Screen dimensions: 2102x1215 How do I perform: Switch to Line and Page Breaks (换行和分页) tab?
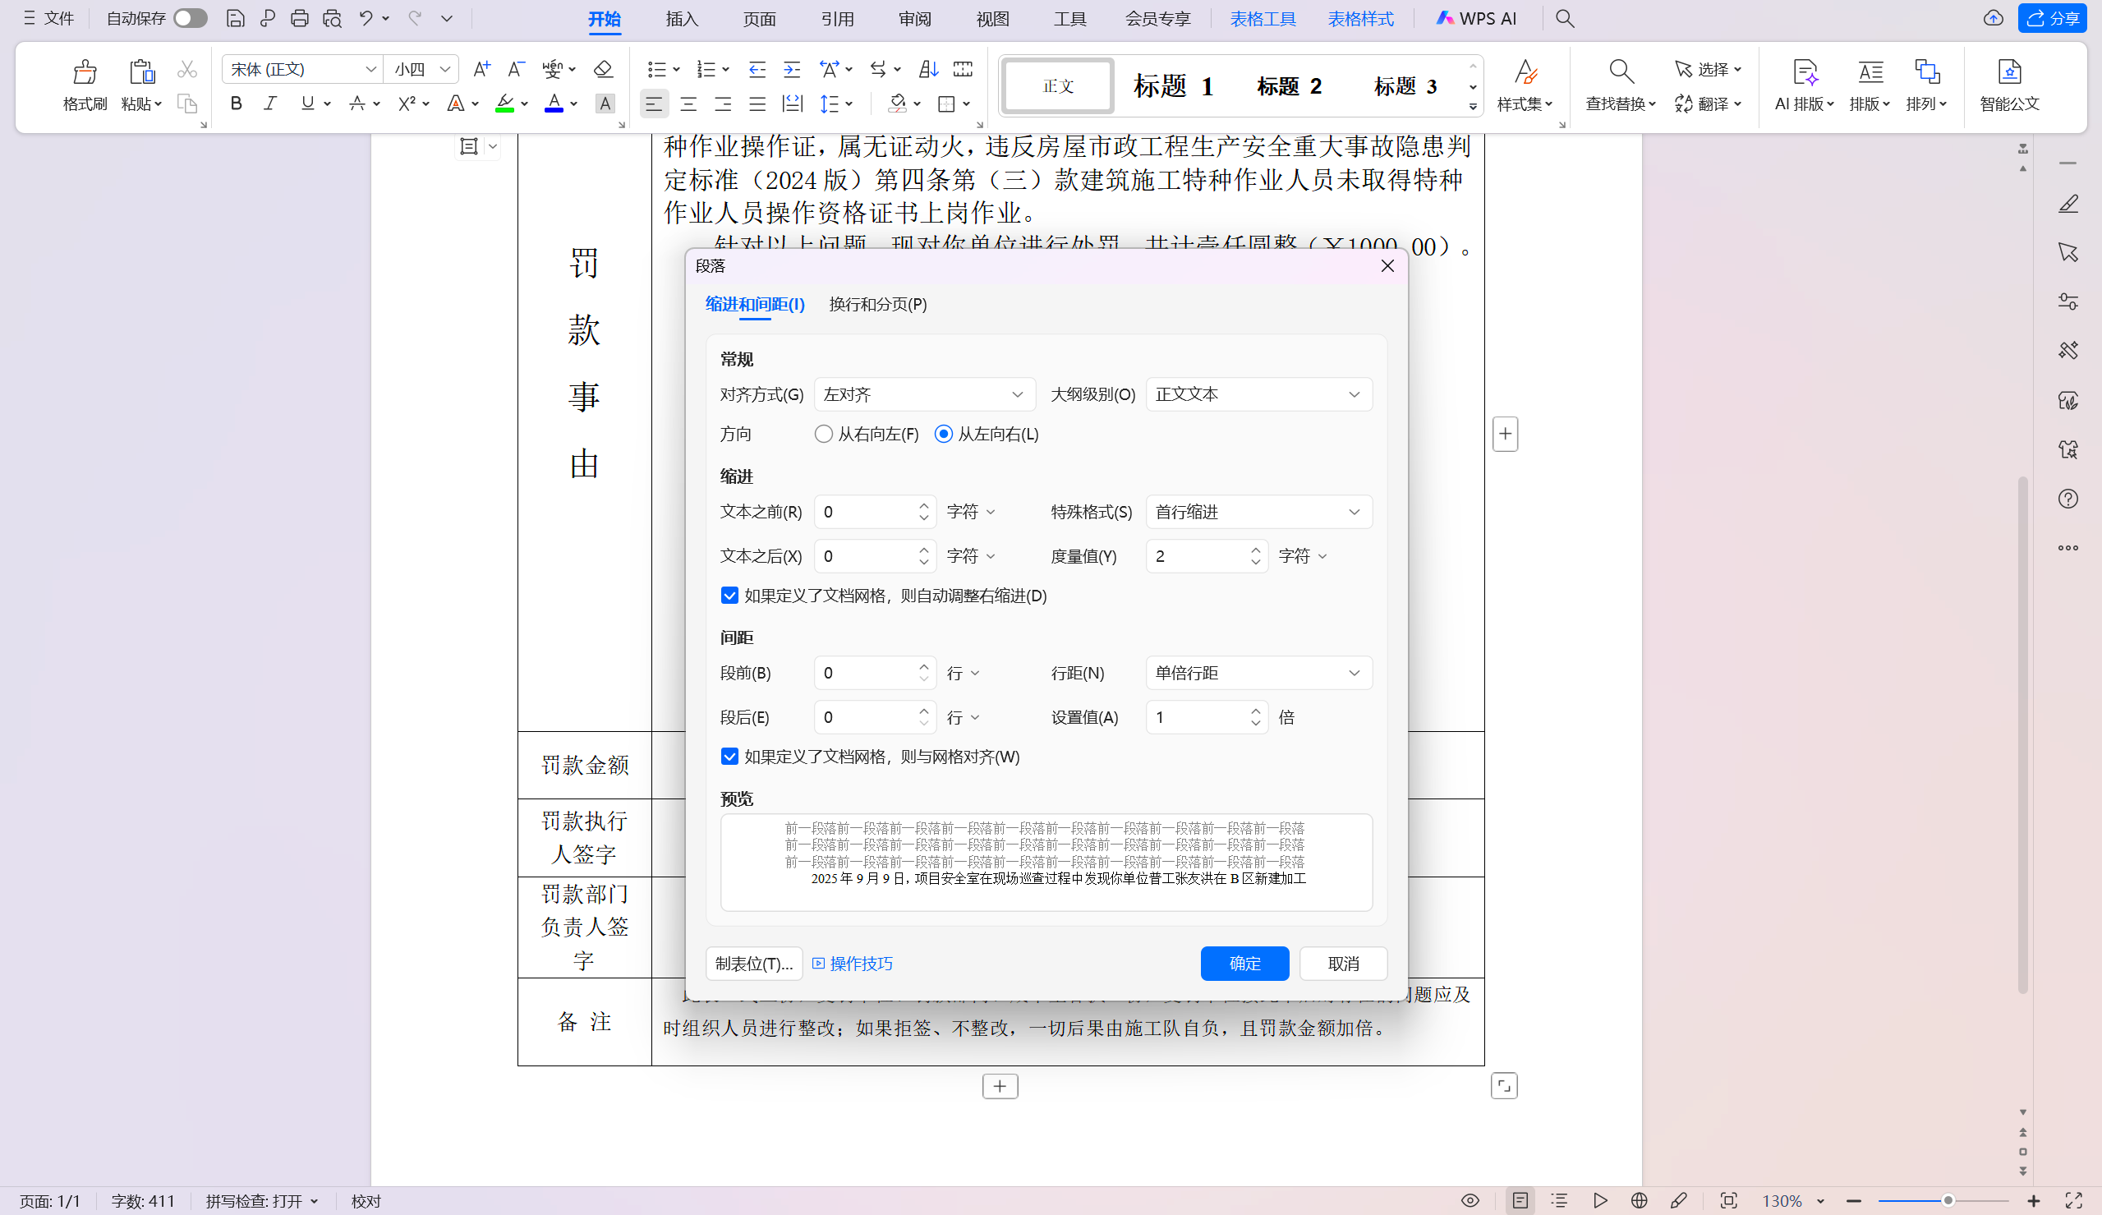[877, 304]
